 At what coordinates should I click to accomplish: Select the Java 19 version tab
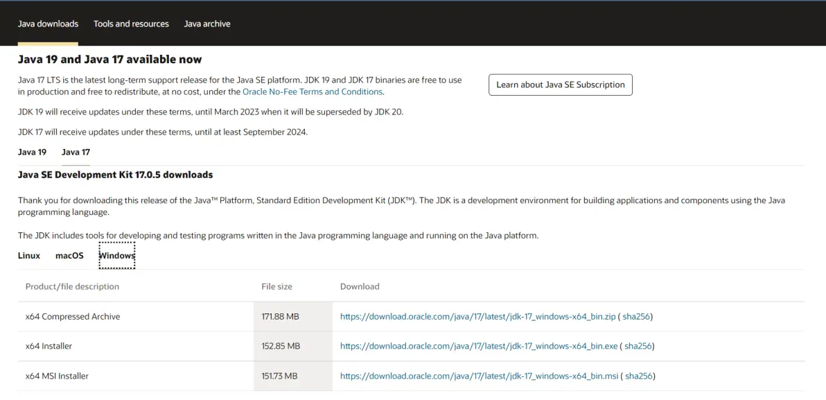click(32, 152)
